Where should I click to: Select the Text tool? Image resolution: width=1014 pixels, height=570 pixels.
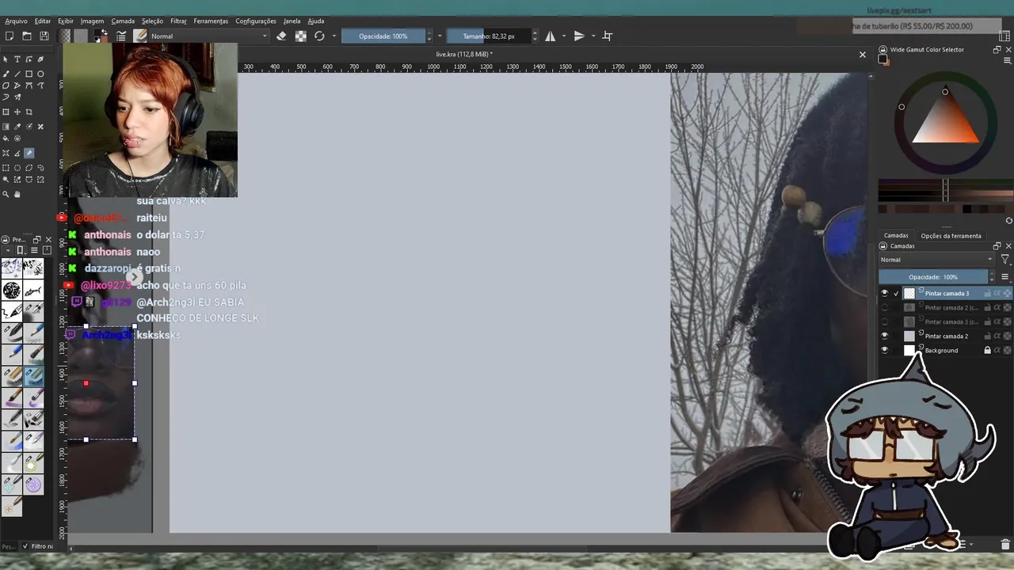pyautogui.click(x=17, y=59)
